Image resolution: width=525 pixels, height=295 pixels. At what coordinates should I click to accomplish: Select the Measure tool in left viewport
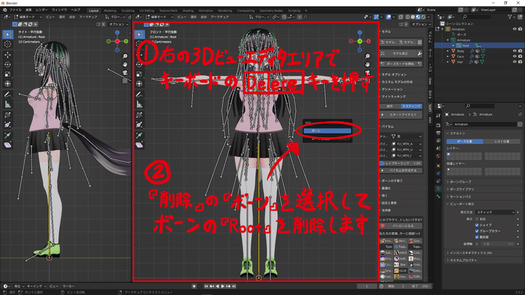(8, 104)
